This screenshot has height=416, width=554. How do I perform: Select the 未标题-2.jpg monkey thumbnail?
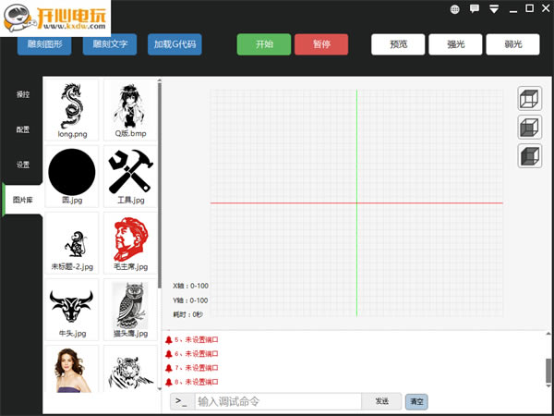(x=72, y=243)
